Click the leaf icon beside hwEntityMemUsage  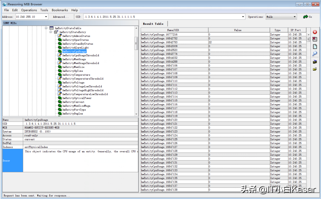tap(59, 59)
